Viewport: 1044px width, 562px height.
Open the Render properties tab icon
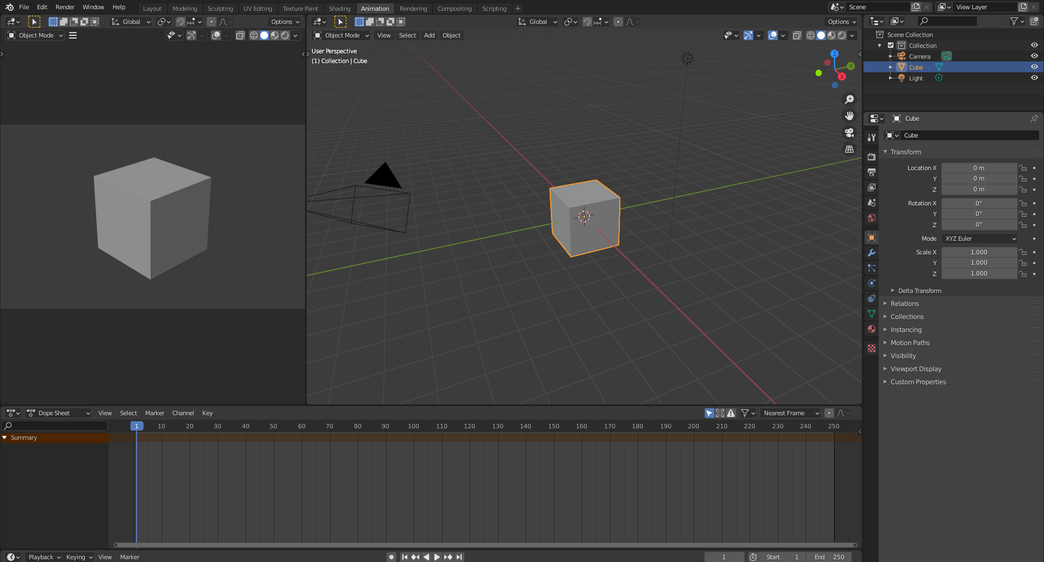click(872, 157)
